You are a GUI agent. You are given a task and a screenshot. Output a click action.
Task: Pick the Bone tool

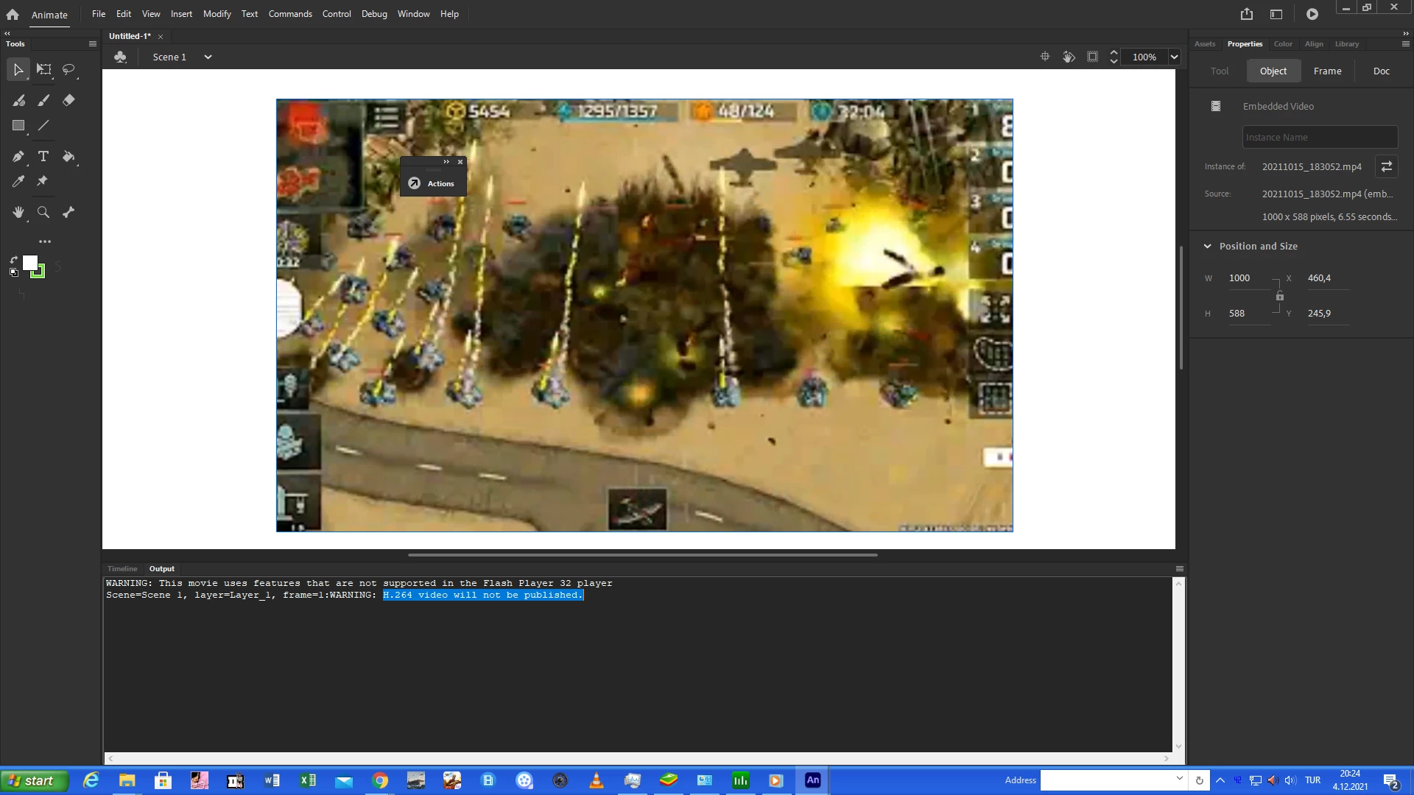tap(68, 212)
